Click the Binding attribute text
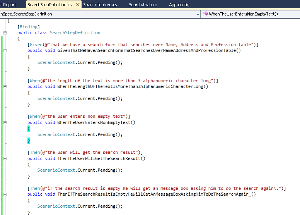Screen dimensions: 300x215 click(x=29, y=27)
